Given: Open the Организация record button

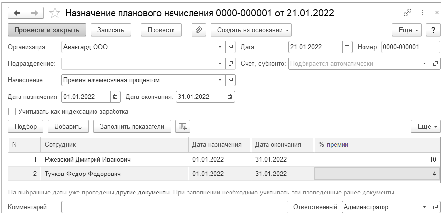Looking at the screenshot, I should (231, 47).
